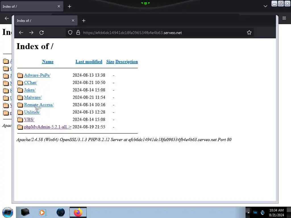Click the network tray icon
291x218 pixels.
(x=255, y=212)
